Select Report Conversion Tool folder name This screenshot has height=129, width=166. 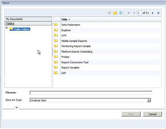[x=75, y=62]
